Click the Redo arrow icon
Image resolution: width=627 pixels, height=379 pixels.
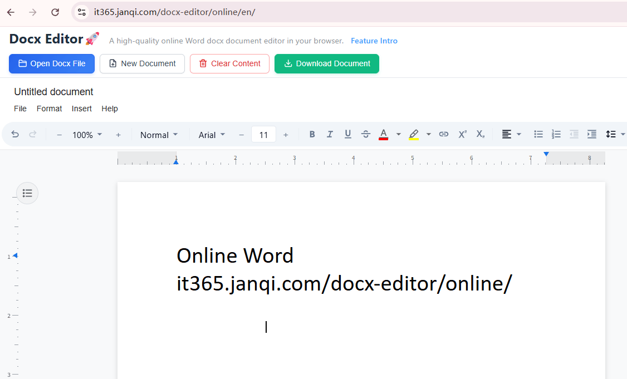tap(33, 134)
